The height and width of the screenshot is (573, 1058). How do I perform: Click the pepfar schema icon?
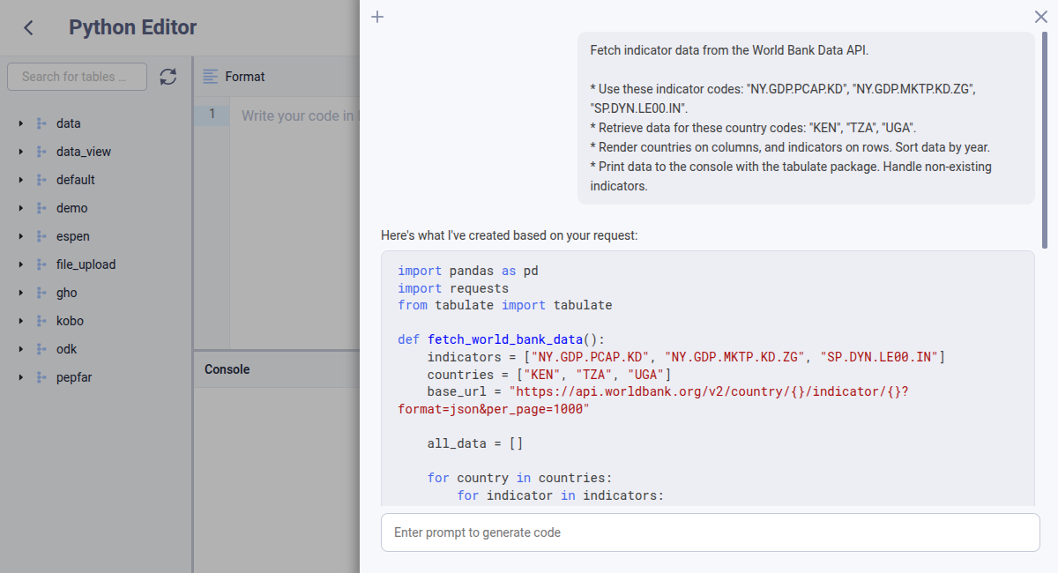[x=41, y=376]
